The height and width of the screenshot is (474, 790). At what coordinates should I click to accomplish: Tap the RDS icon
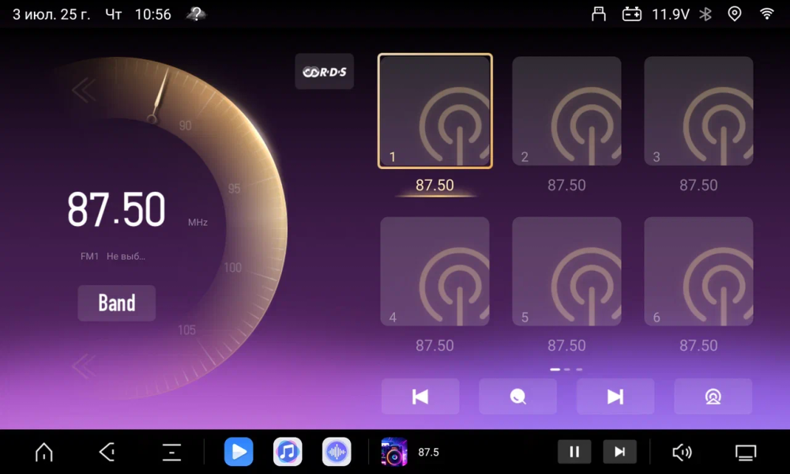point(324,71)
